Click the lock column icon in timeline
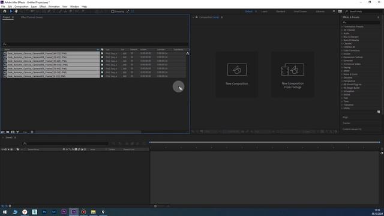Image resolution: width=384 pixels, height=216 pixels. pos(11,149)
